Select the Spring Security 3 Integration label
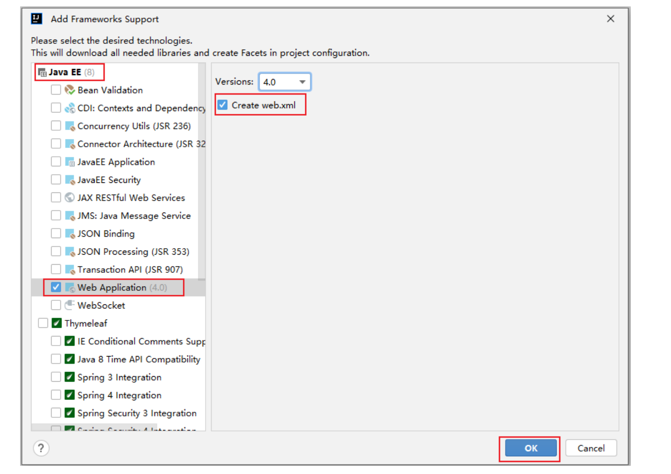The height and width of the screenshot is (474, 671). (x=137, y=413)
